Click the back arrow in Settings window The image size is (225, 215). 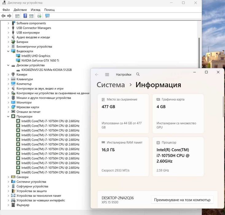click(97, 74)
